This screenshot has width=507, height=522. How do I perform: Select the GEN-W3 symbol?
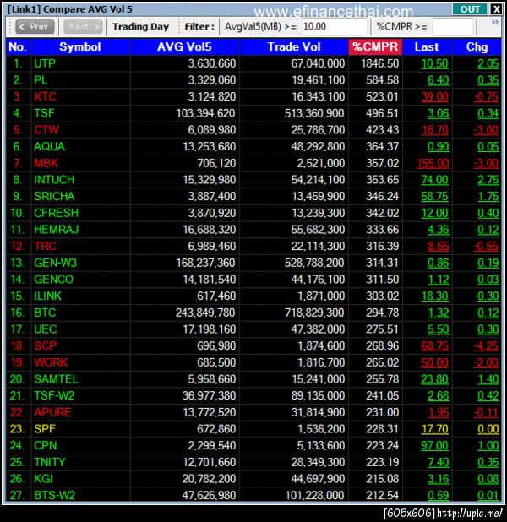click(x=55, y=263)
